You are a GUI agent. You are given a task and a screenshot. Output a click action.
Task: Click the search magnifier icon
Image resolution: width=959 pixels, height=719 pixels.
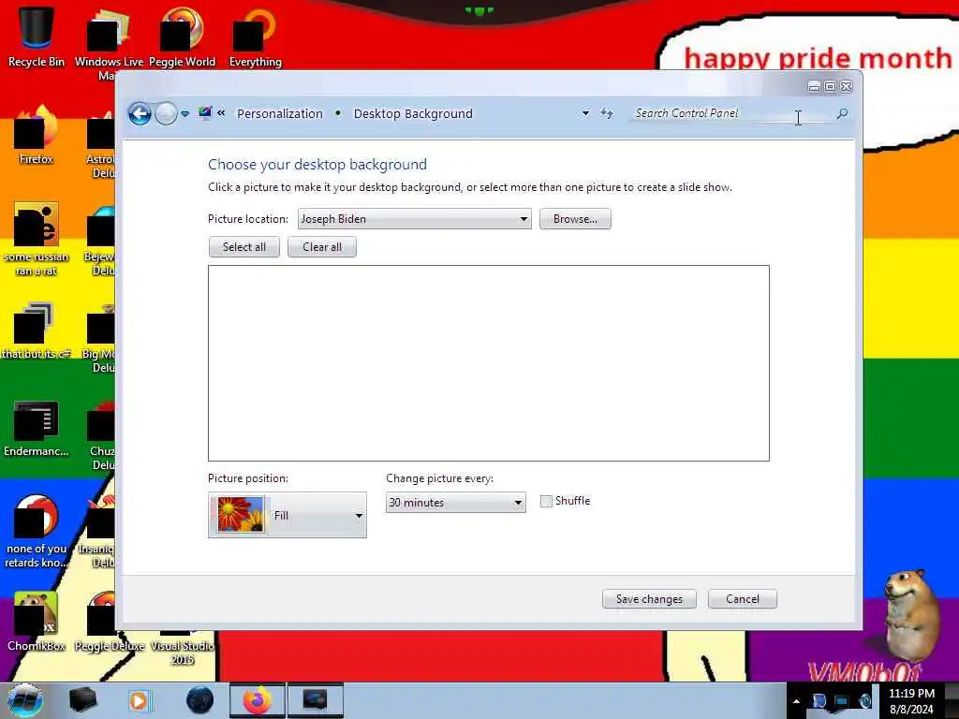click(x=842, y=113)
